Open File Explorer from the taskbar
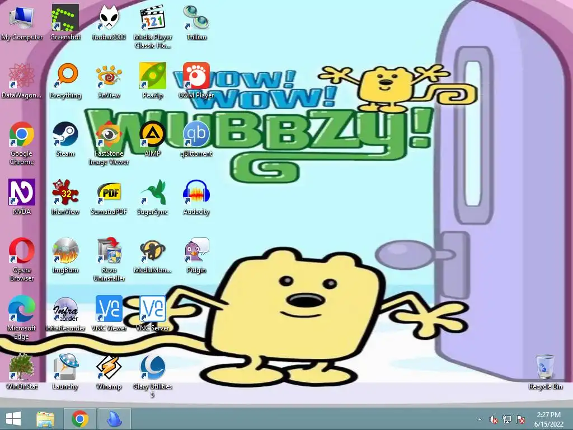The image size is (573, 430). point(45,419)
